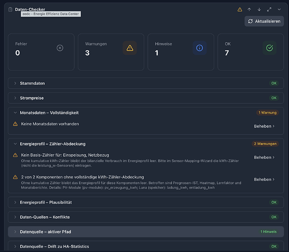289x252 pixels.
Task: Click Beheben for Keine Monatsdaten vorhanden
Action: point(264,126)
